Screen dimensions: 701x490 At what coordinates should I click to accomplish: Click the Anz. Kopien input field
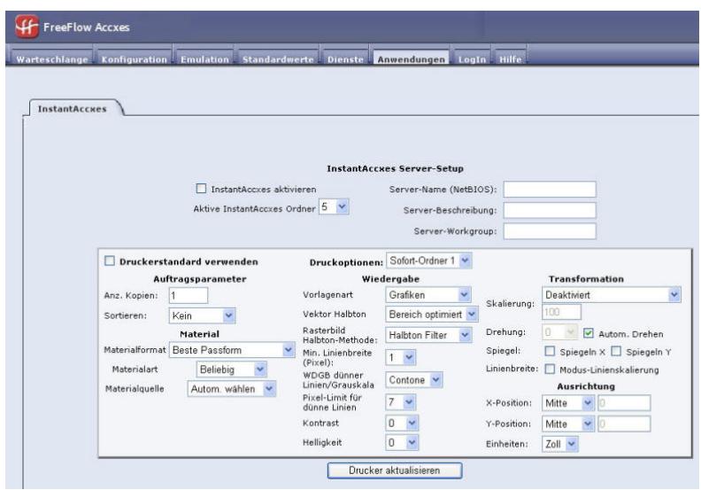[x=189, y=295]
